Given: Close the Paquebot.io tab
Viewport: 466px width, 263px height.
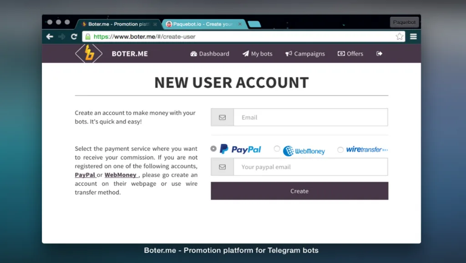Looking at the screenshot, I should tap(240, 24).
